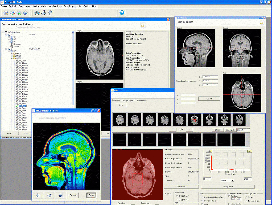Click the first ID patient person icon
Screen dimensions: 272x205
9,34
